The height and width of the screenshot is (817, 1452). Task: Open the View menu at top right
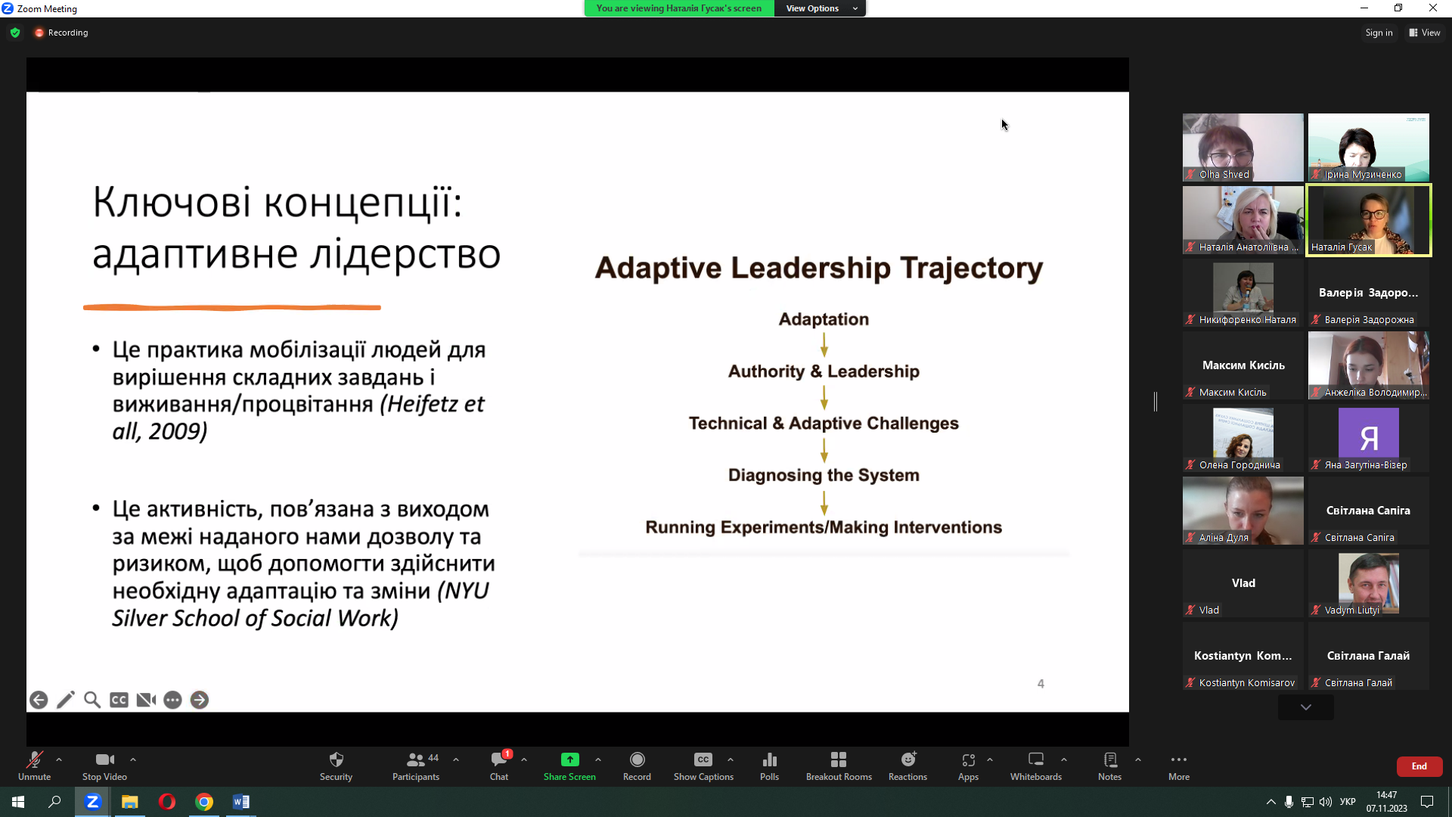pos(1425,33)
